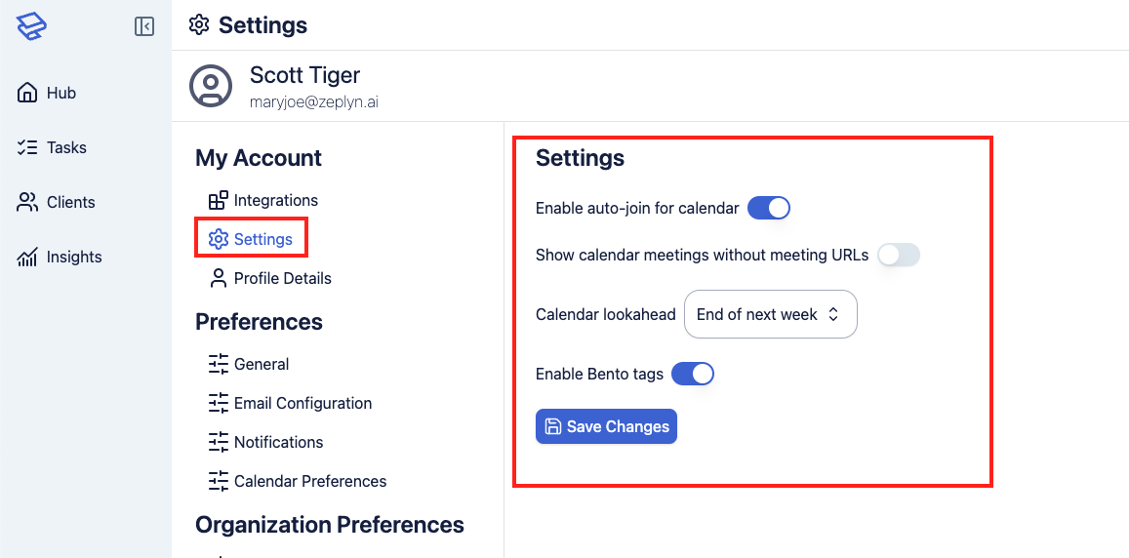This screenshot has height=558, width=1129.
Task: Open the Calendar lookahead dropdown
Action: click(770, 314)
